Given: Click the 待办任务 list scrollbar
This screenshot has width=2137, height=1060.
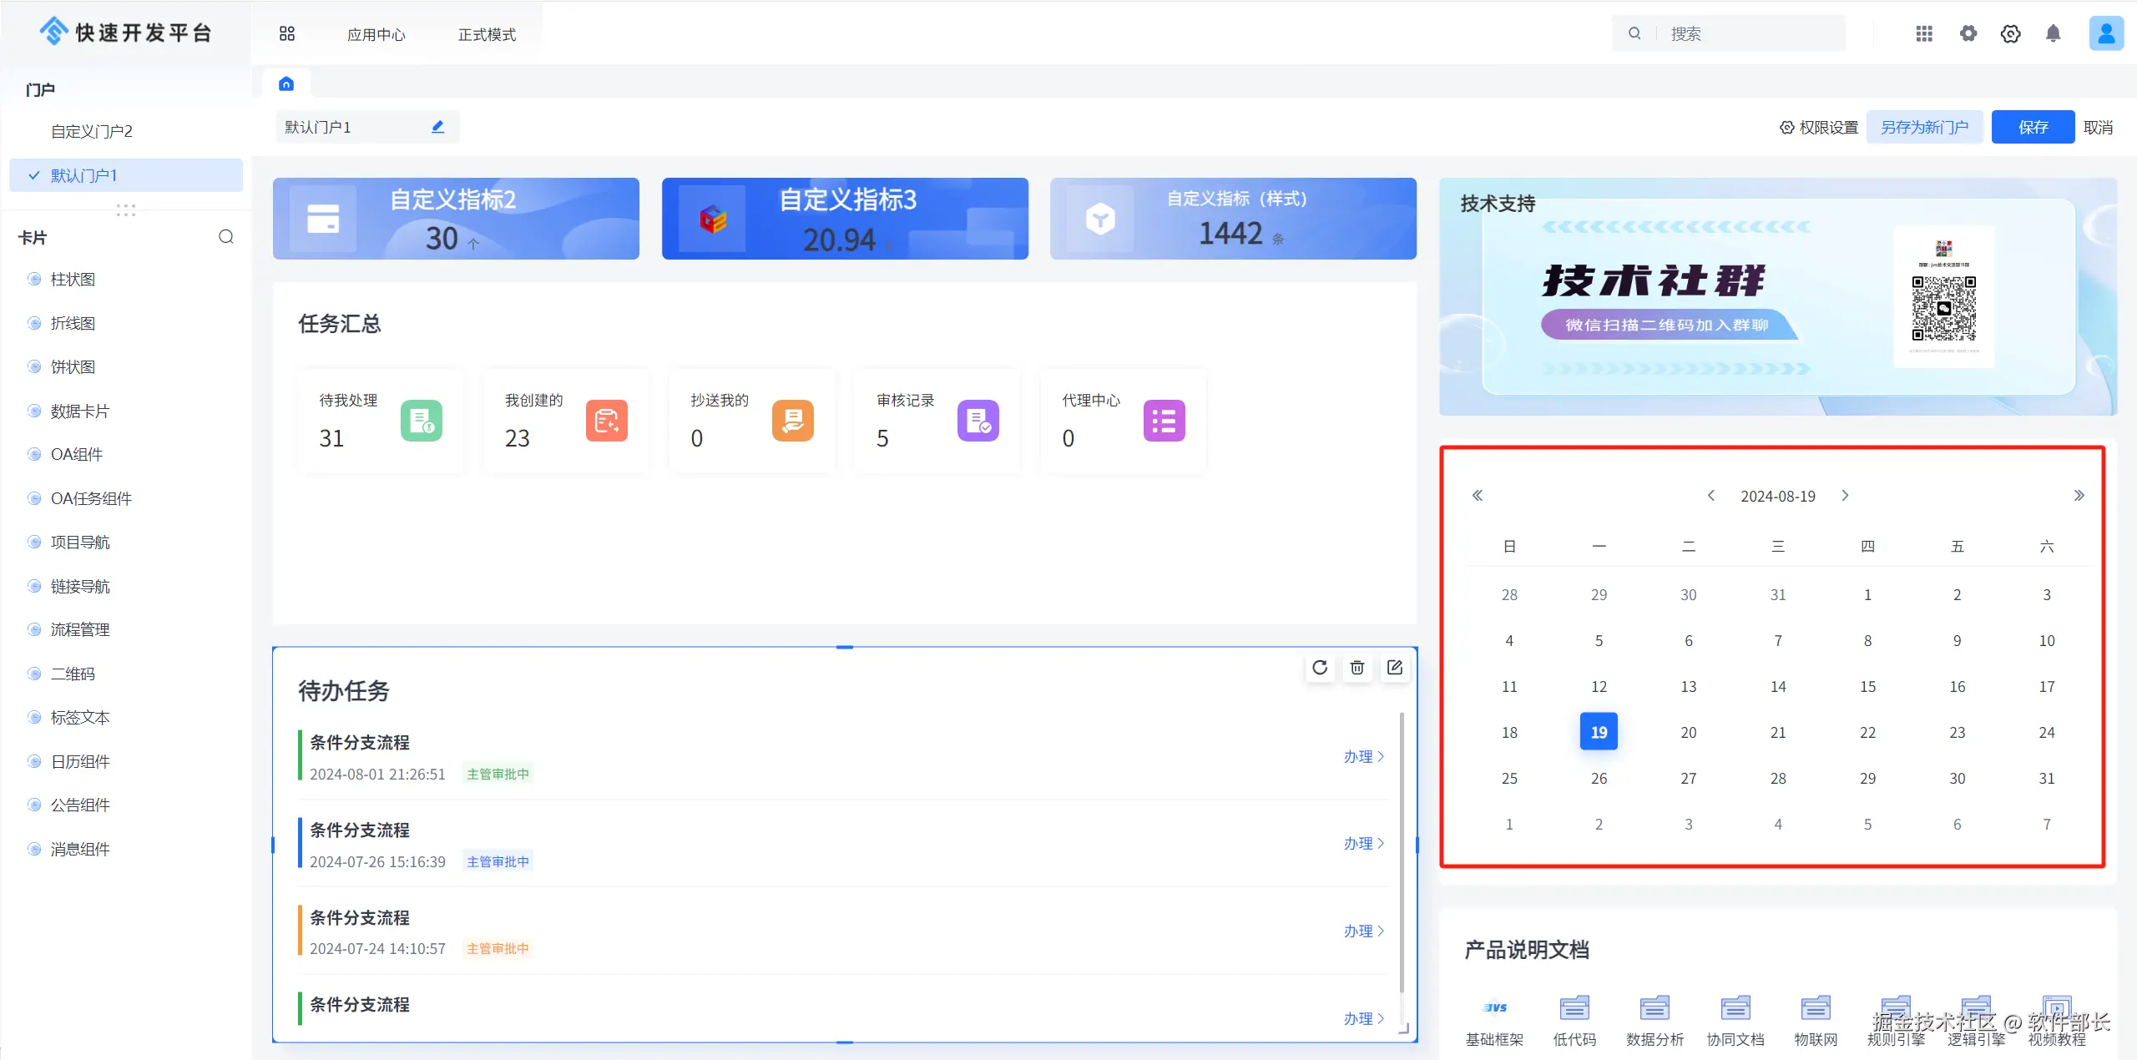Looking at the screenshot, I should (x=1402, y=851).
